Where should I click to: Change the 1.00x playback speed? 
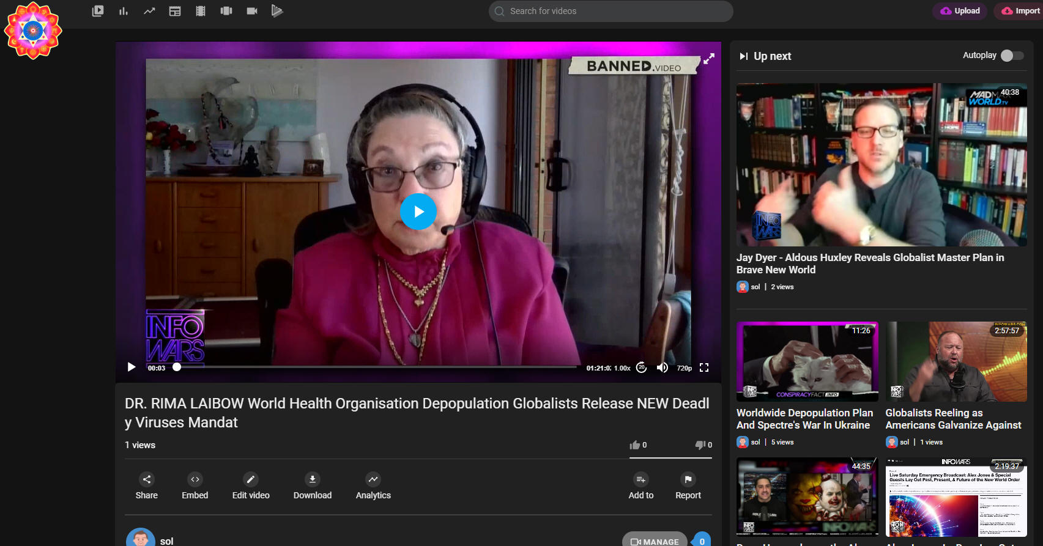tap(622, 368)
